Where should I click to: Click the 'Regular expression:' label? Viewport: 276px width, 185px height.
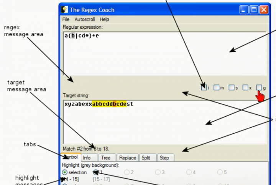83,27
